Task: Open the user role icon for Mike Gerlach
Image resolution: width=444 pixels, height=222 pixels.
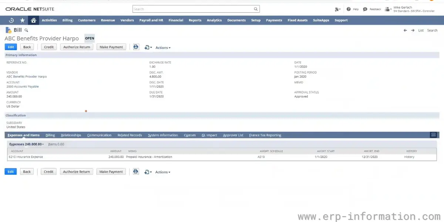Action: (x=388, y=9)
